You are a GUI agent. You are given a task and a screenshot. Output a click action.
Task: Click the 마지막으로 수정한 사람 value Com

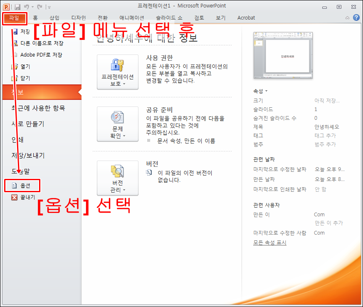pos(319,233)
